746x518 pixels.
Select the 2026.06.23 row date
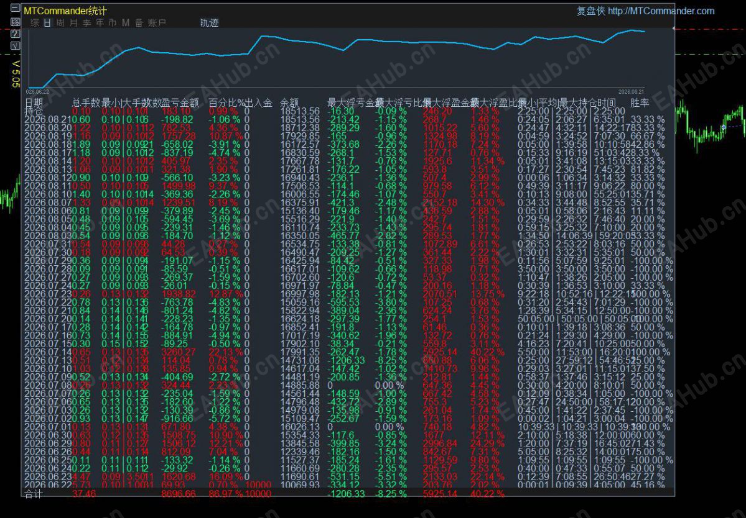pyautogui.click(x=47, y=476)
